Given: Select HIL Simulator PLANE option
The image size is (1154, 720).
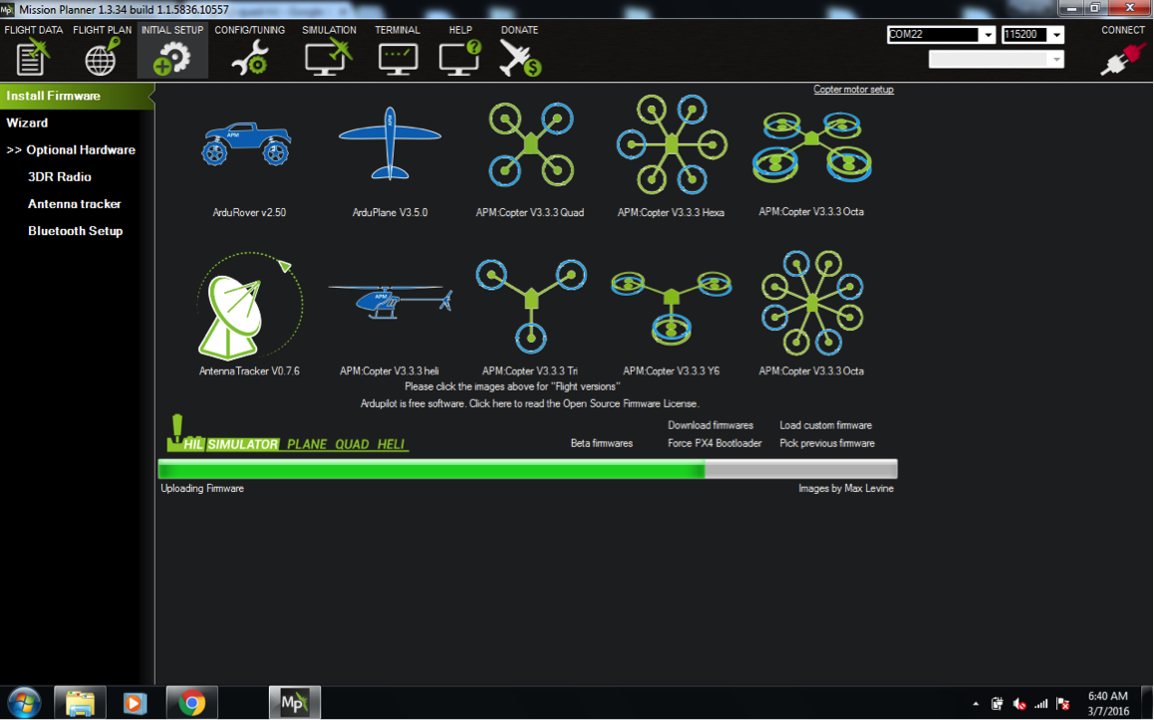Looking at the screenshot, I should coord(307,444).
